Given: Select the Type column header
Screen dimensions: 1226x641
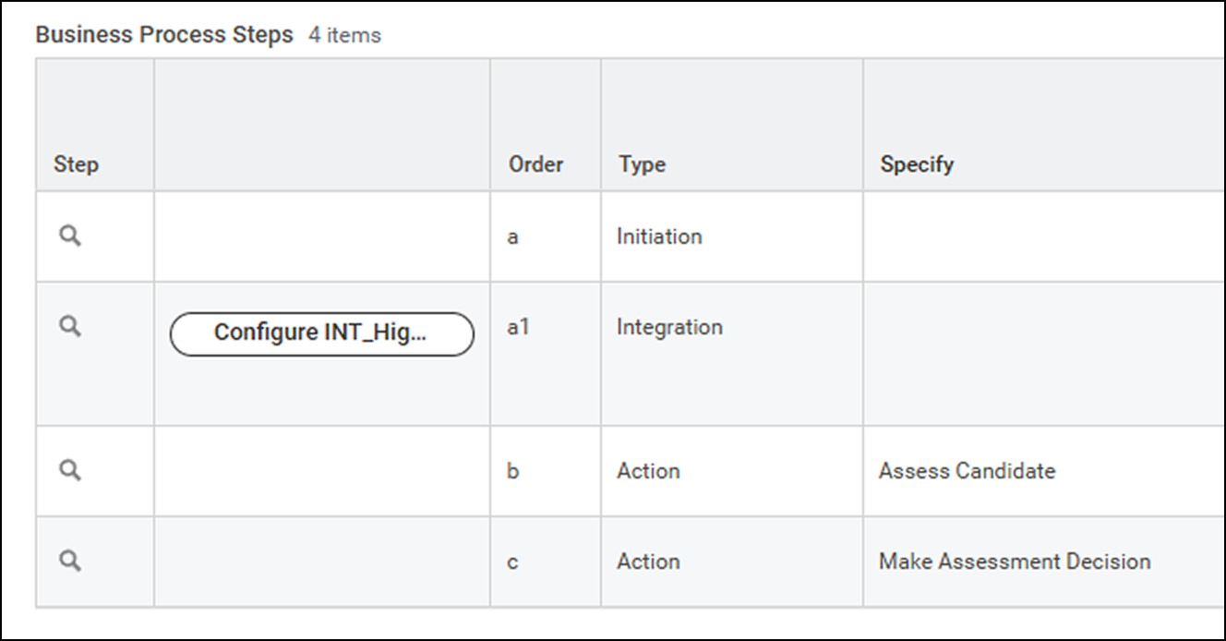Looking at the screenshot, I should click(x=642, y=164).
